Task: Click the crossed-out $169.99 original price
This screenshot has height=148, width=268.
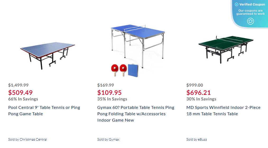Action: 106,85
